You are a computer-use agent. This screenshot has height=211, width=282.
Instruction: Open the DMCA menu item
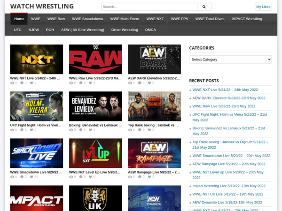pos(150,30)
